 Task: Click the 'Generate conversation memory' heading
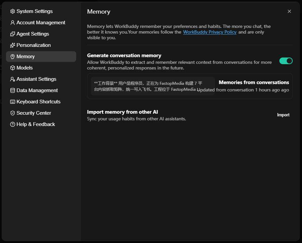tap(124, 56)
